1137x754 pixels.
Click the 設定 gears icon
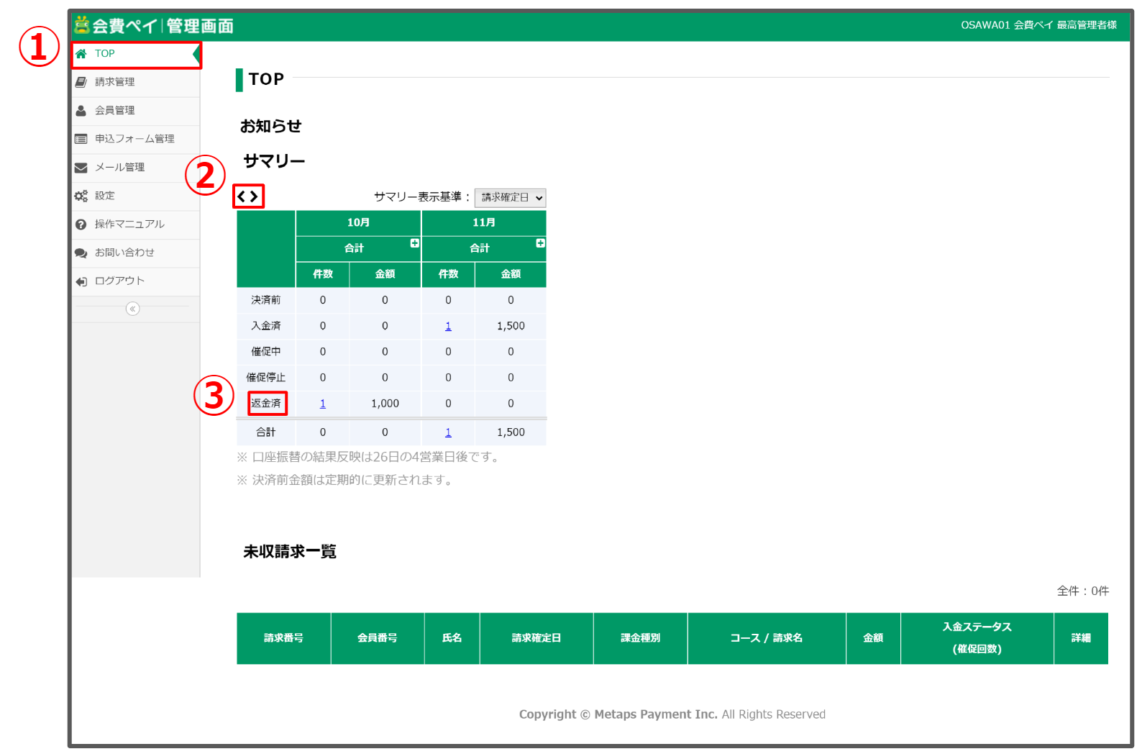[81, 196]
